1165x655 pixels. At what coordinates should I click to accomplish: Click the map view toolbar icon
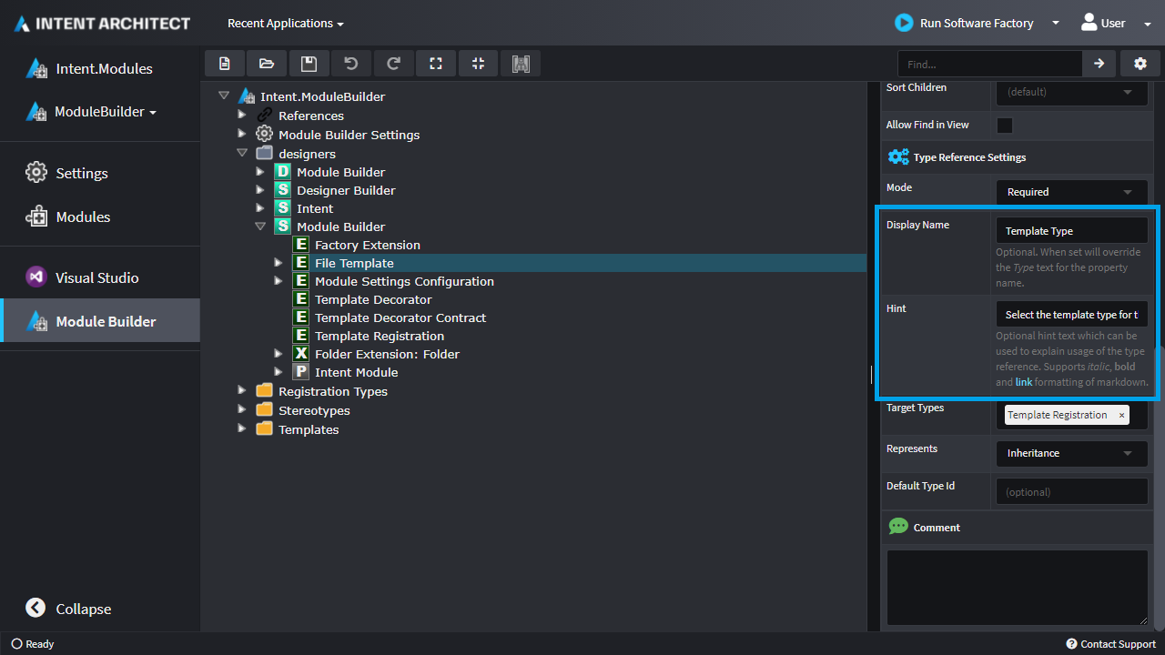521,64
